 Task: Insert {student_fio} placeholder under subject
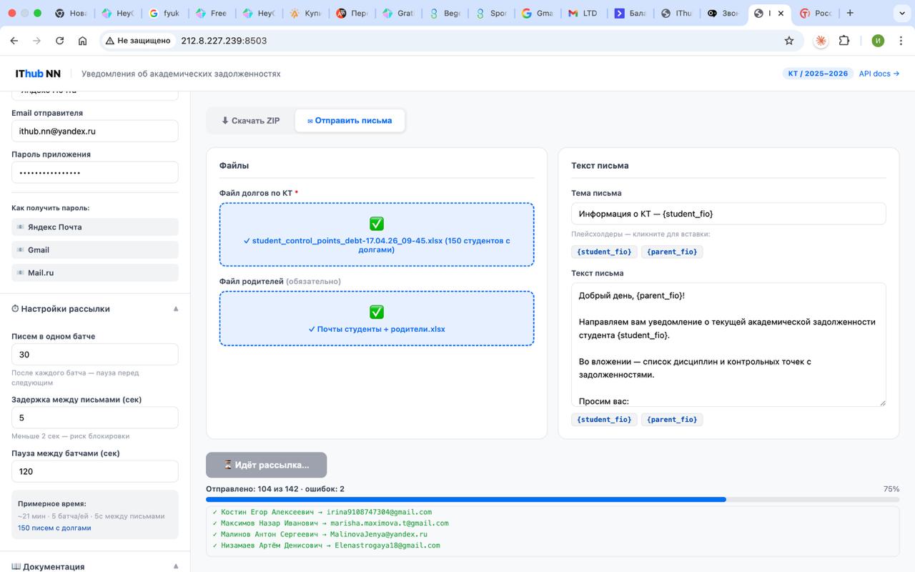[x=604, y=252]
